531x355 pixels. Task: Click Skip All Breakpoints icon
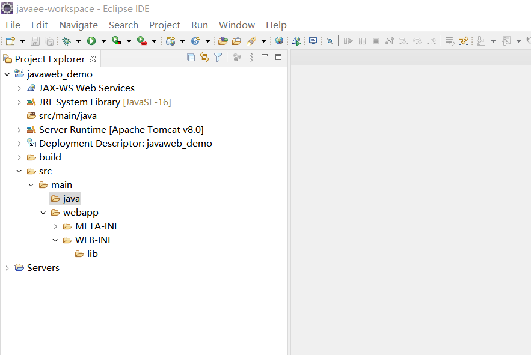point(330,41)
